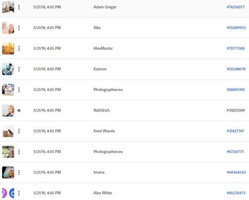The height and width of the screenshot is (200, 249).
Task: Click the hriana image thumbnail
Action: click(8, 172)
